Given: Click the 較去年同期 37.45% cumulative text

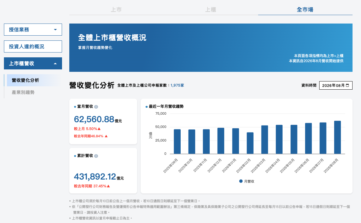Looking at the screenshot, I should 92,186.
